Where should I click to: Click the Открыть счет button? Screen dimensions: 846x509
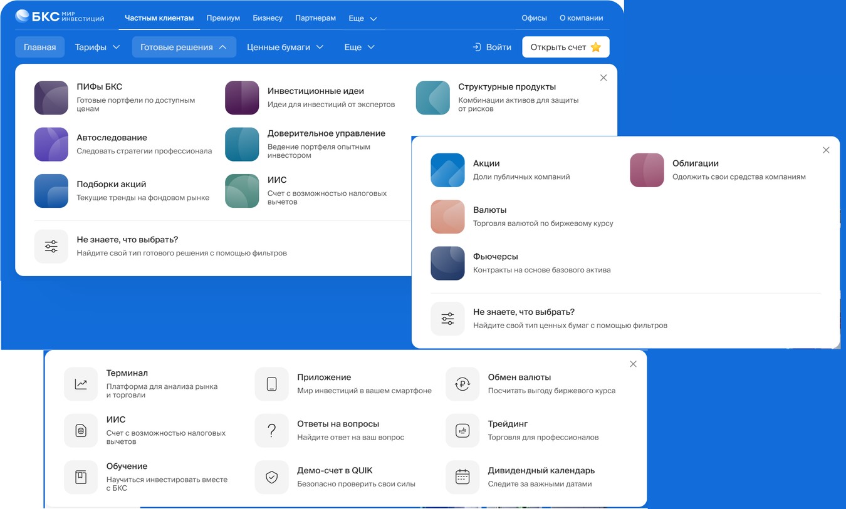[x=566, y=47]
